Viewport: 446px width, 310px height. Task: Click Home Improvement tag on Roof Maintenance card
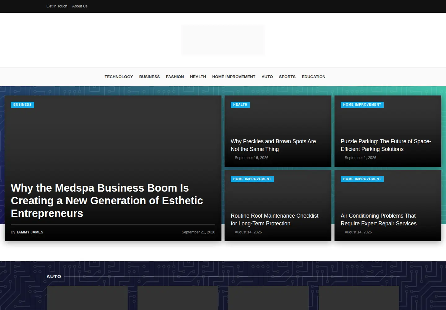pos(252,179)
